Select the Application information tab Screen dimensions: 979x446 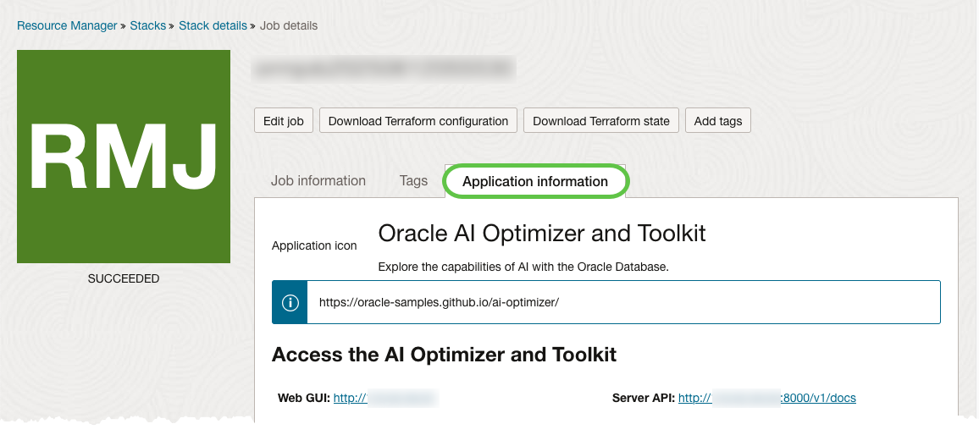pyautogui.click(x=535, y=181)
